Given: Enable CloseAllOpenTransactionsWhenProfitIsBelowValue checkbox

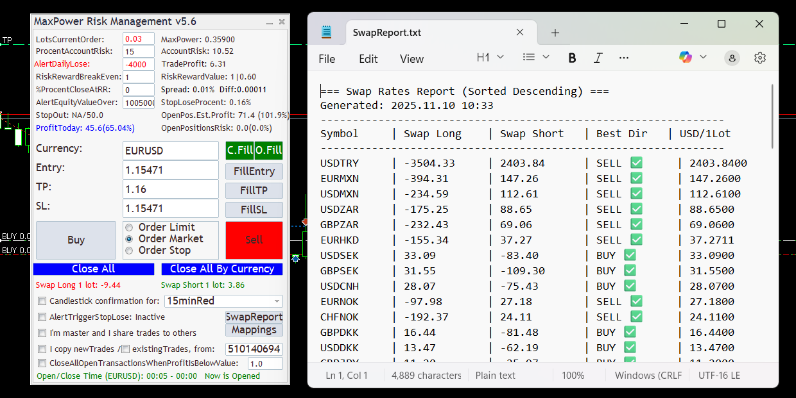Looking at the screenshot, I should [x=42, y=363].
